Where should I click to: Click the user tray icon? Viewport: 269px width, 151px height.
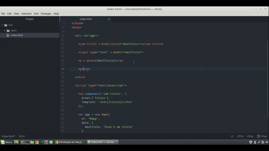[255, 142]
